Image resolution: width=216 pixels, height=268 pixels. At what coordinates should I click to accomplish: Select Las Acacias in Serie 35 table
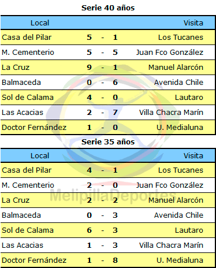click(23, 245)
